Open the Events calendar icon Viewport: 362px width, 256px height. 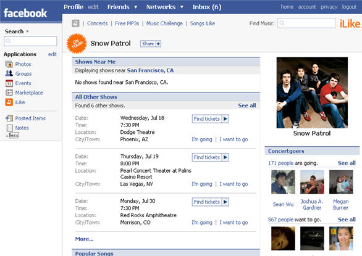click(x=9, y=83)
